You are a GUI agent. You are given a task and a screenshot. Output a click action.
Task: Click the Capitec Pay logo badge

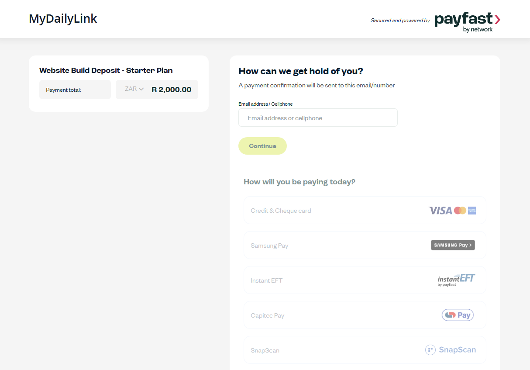[458, 315]
